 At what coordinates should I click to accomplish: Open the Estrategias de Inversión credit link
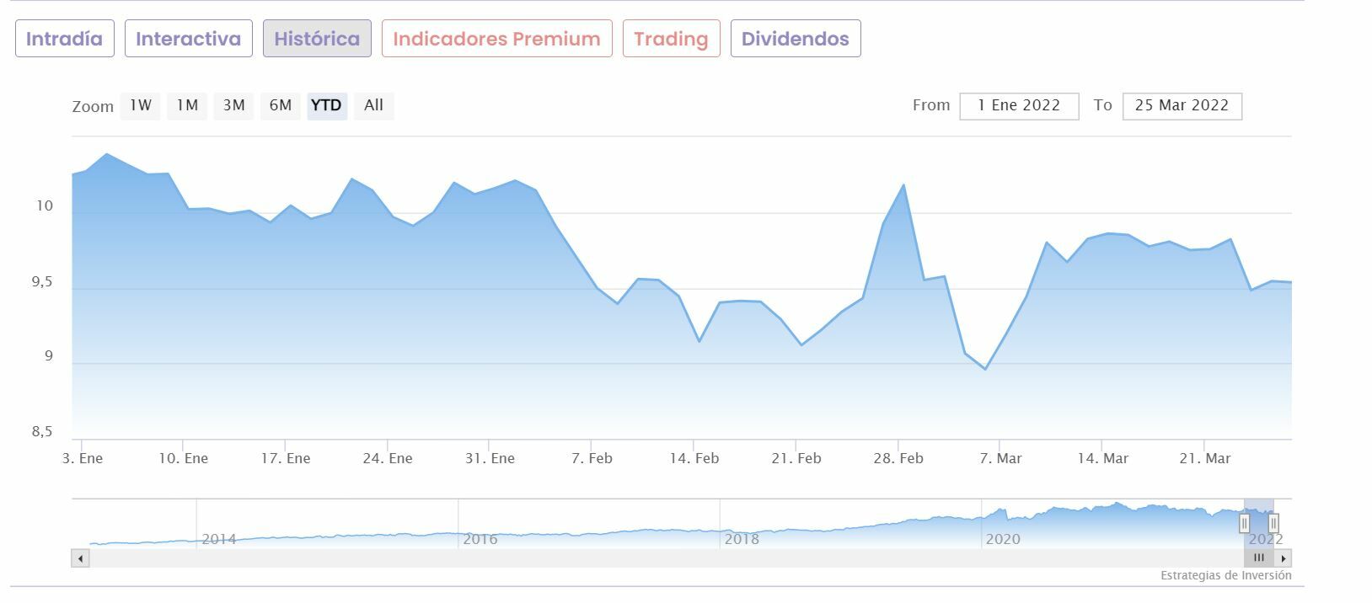click(x=1225, y=576)
